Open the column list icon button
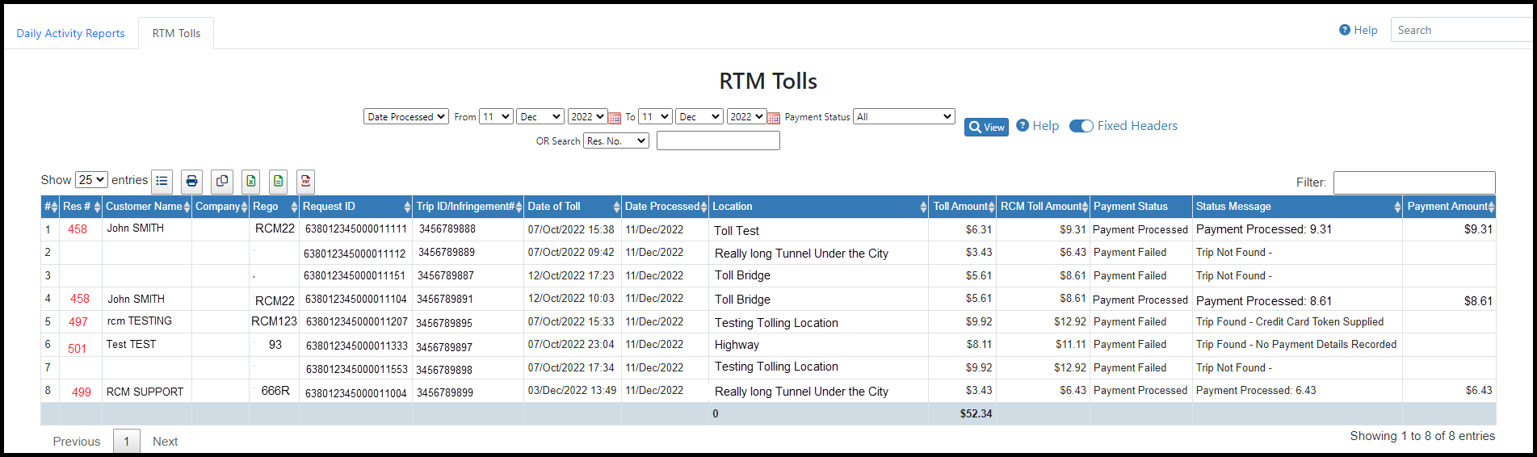The width and height of the screenshot is (1537, 457). [162, 182]
